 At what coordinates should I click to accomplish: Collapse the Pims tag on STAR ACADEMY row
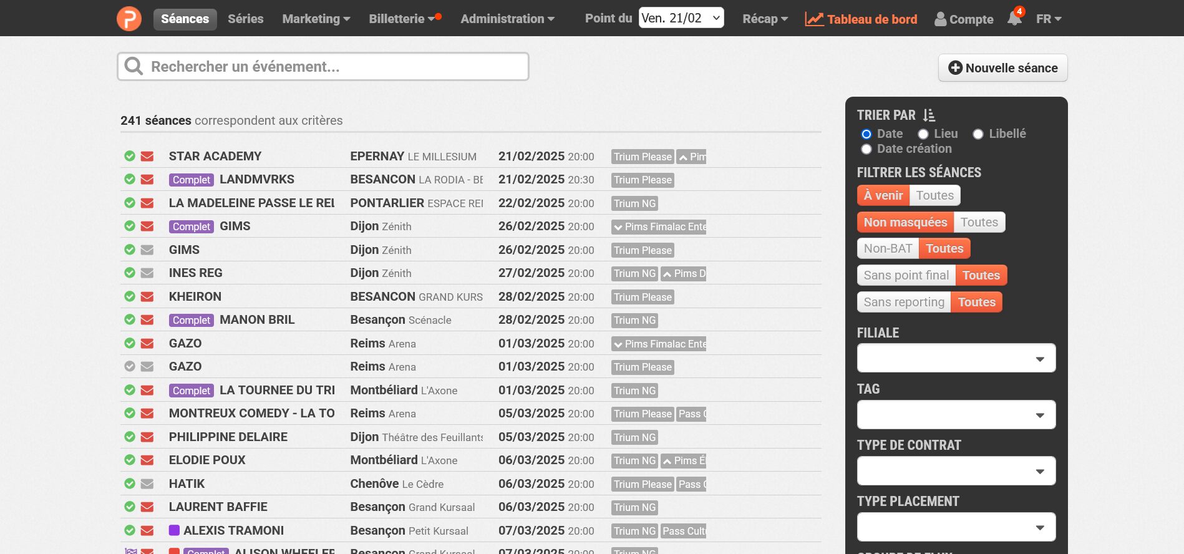tap(692, 157)
